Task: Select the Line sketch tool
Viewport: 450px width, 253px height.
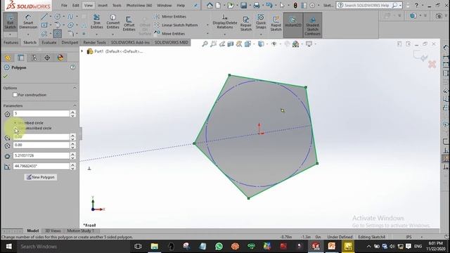Action: coord(44,17)
